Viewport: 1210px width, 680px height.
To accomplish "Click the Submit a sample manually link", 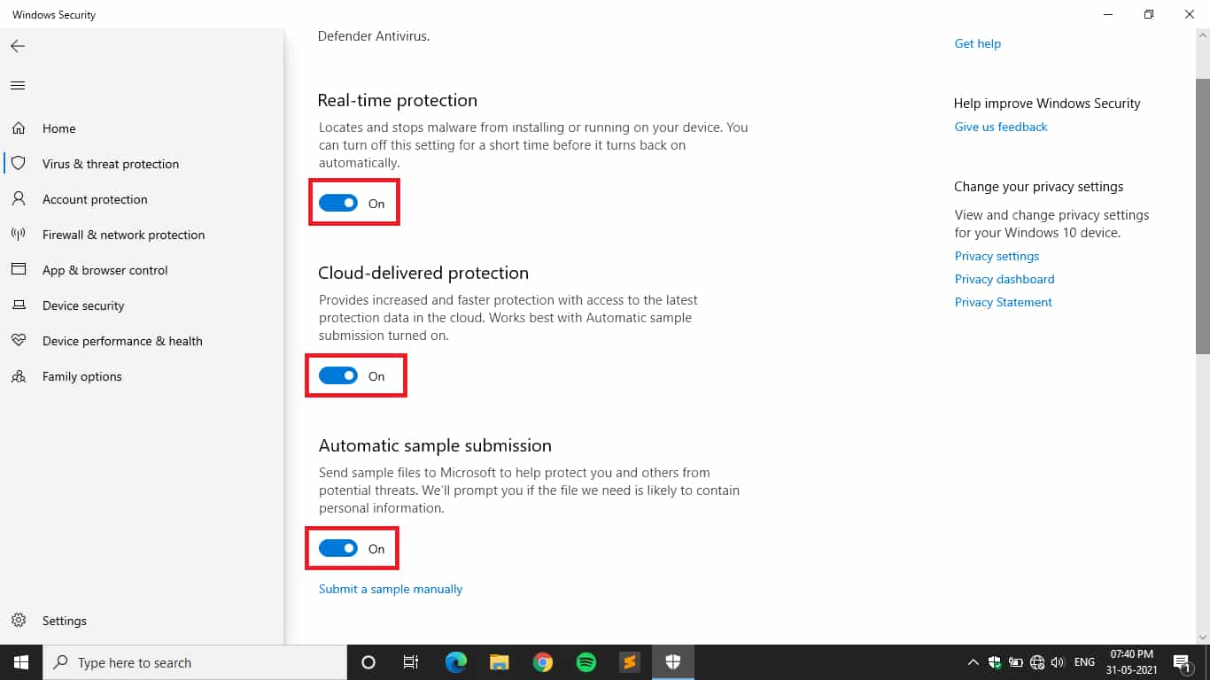I will 390,589.
